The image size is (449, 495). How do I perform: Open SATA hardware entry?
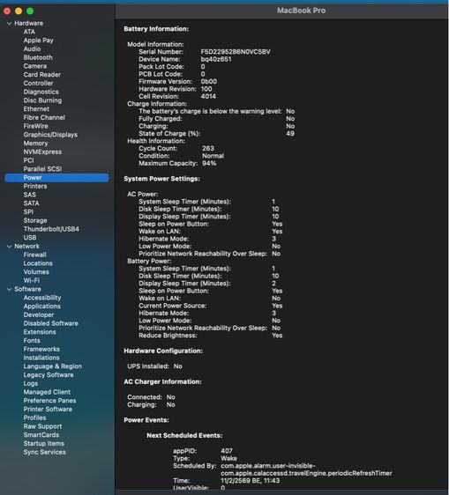pyautogui.click(x=31, y=203)
